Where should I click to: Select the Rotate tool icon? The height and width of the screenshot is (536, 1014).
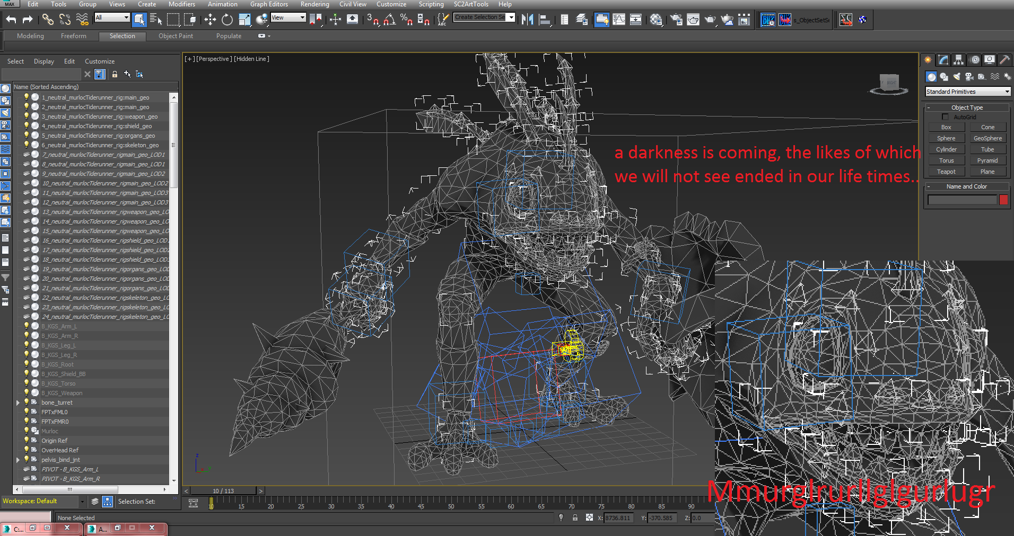[227, 20]
